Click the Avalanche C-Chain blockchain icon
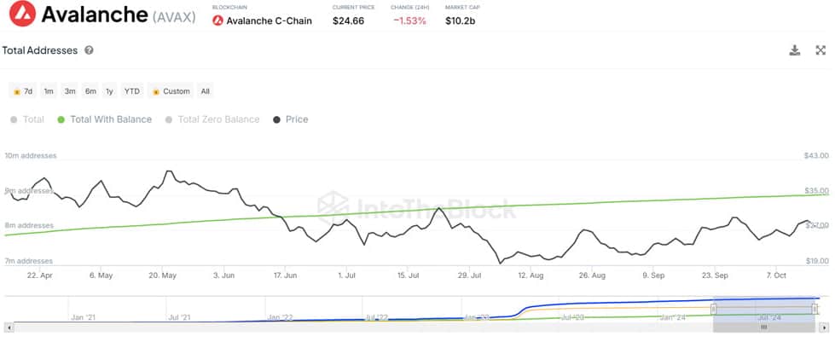 point(217,21)
